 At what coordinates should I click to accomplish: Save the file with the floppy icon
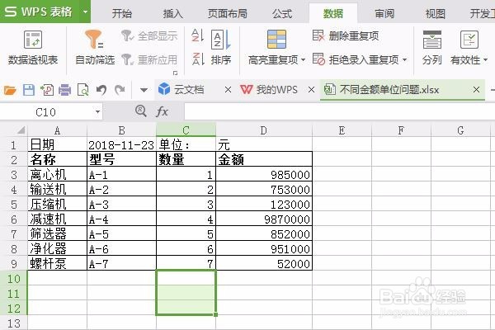click(x=29, y=90)
